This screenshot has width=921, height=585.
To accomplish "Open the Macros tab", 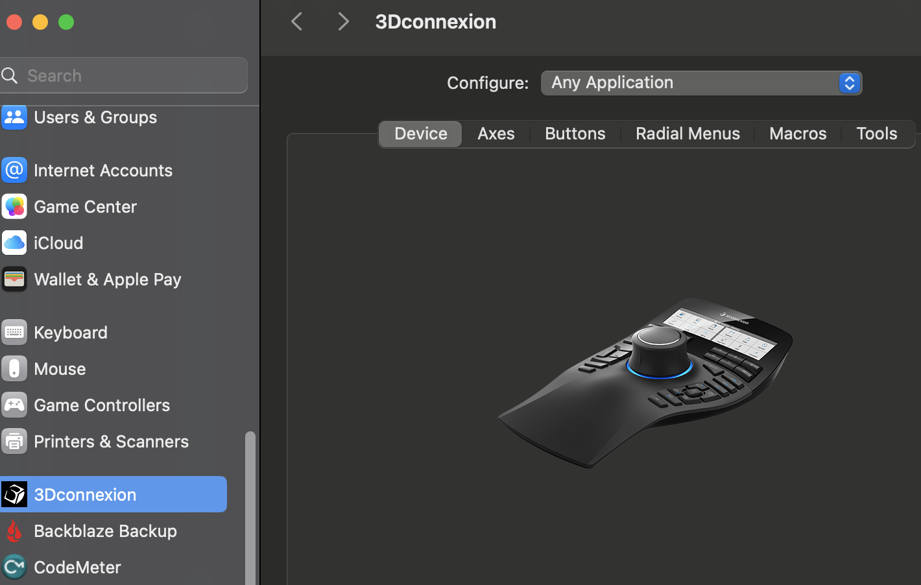I will click(x=798, y=134).
